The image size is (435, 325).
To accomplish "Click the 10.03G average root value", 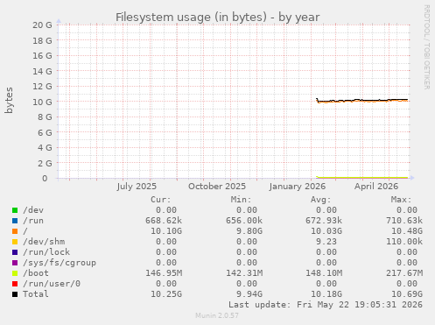I will 326,231.
